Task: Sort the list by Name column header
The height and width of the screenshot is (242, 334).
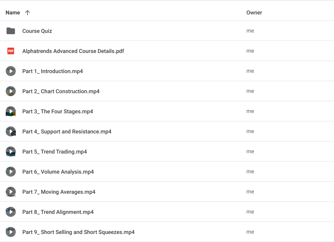Action: click(13, 13)
